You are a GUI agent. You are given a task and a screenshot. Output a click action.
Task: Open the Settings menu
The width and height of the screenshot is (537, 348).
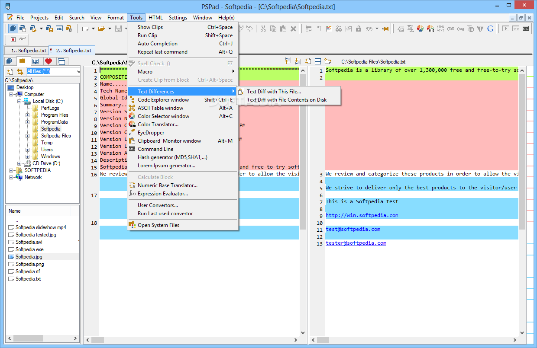click(178, 18)
